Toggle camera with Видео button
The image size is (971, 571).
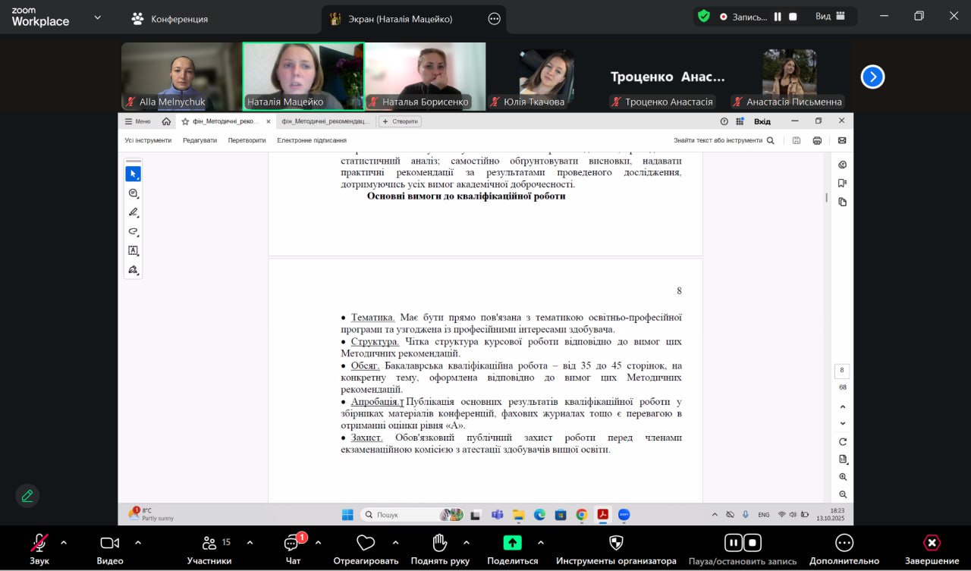coord(110,543)
